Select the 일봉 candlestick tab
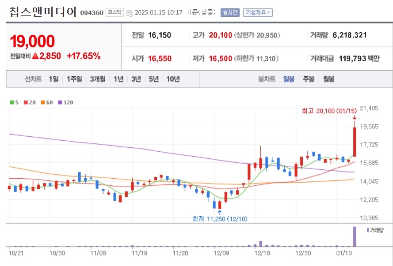This screenshot has width=393, height=266. click(289, 79)
